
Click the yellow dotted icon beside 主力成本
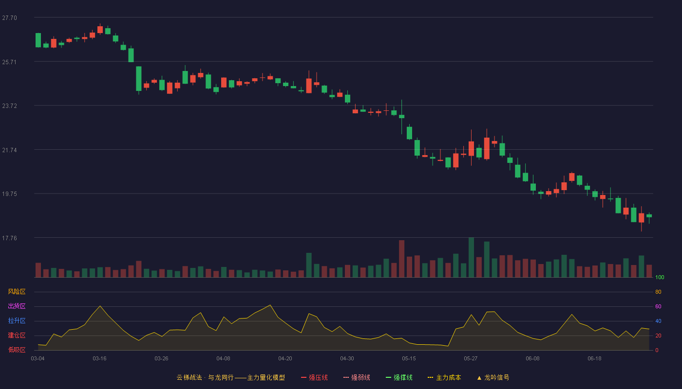430,377
